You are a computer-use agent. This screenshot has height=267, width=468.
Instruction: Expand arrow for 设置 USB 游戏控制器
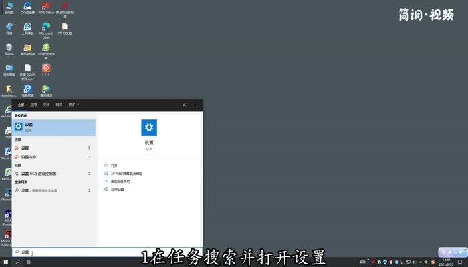(x=89, y=174)
